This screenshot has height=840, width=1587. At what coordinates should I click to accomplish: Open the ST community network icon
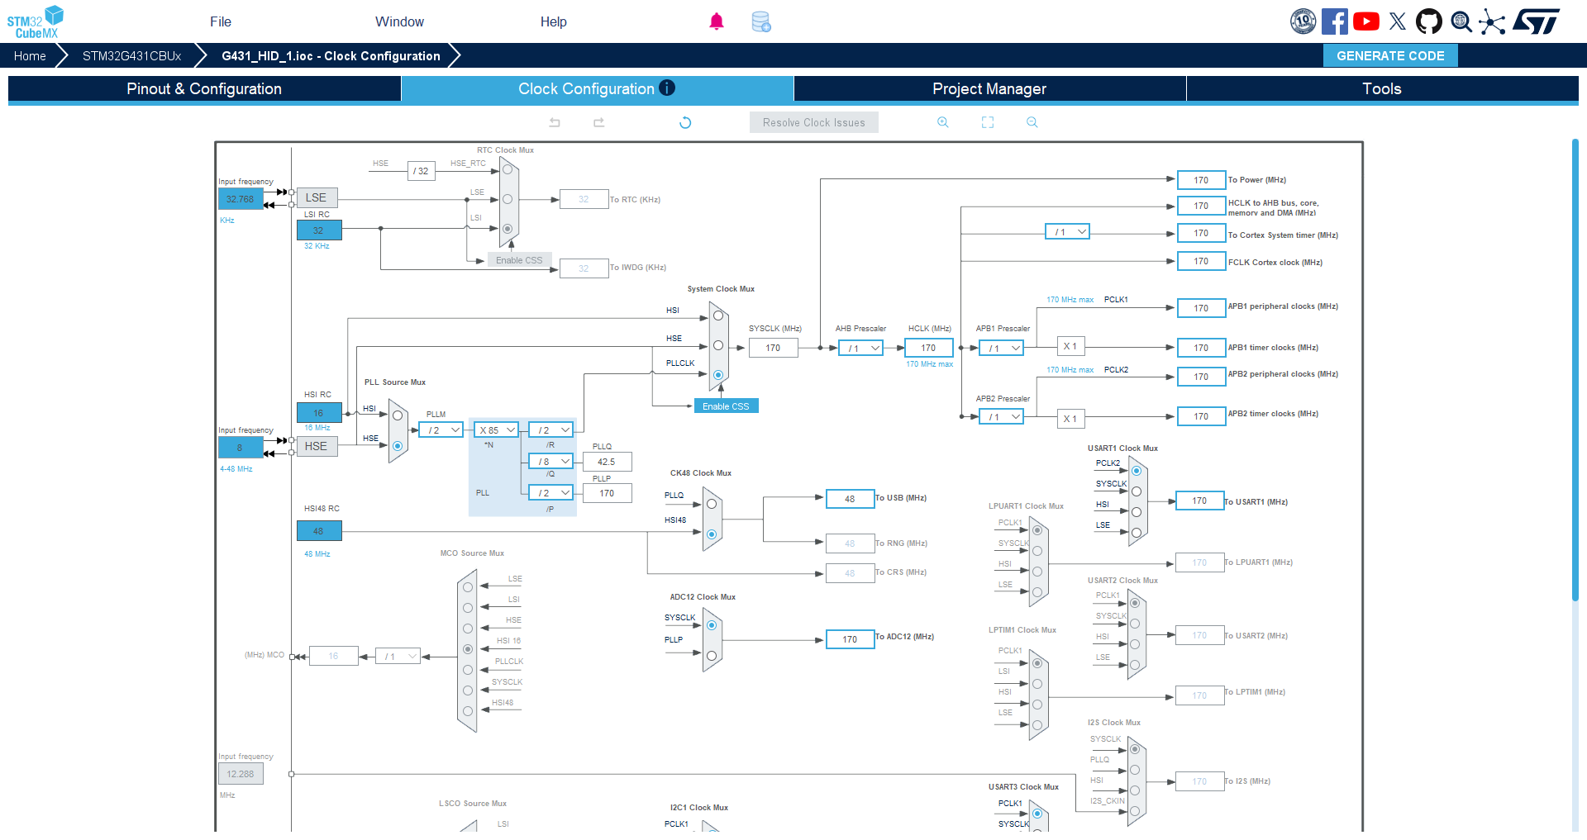click(x=1492, y=21)
